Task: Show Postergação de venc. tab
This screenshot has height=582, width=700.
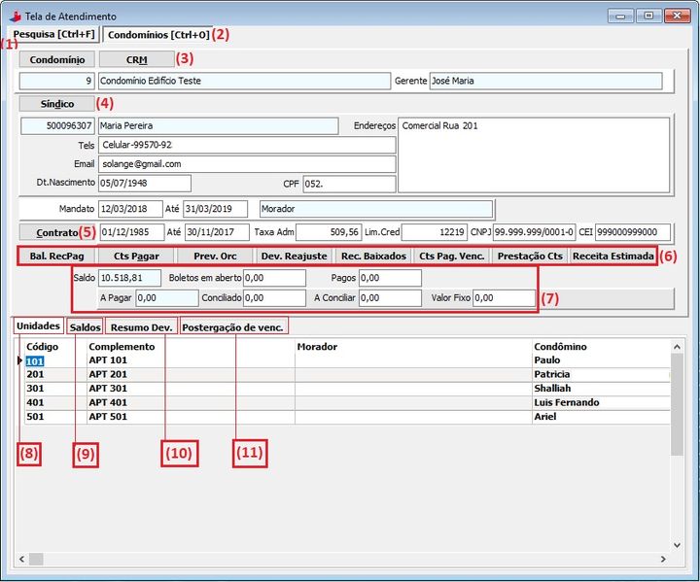Action: coord(234,327)
